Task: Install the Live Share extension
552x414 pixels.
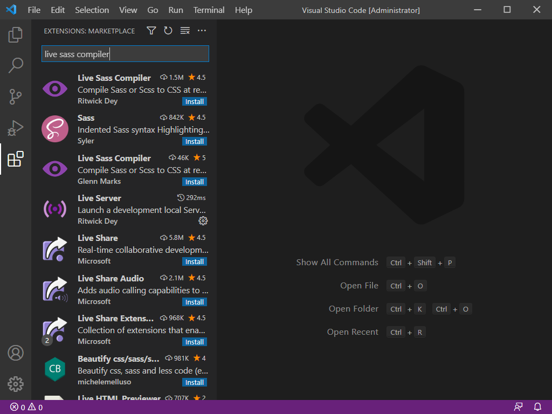Action: click(x=194, y=261)
